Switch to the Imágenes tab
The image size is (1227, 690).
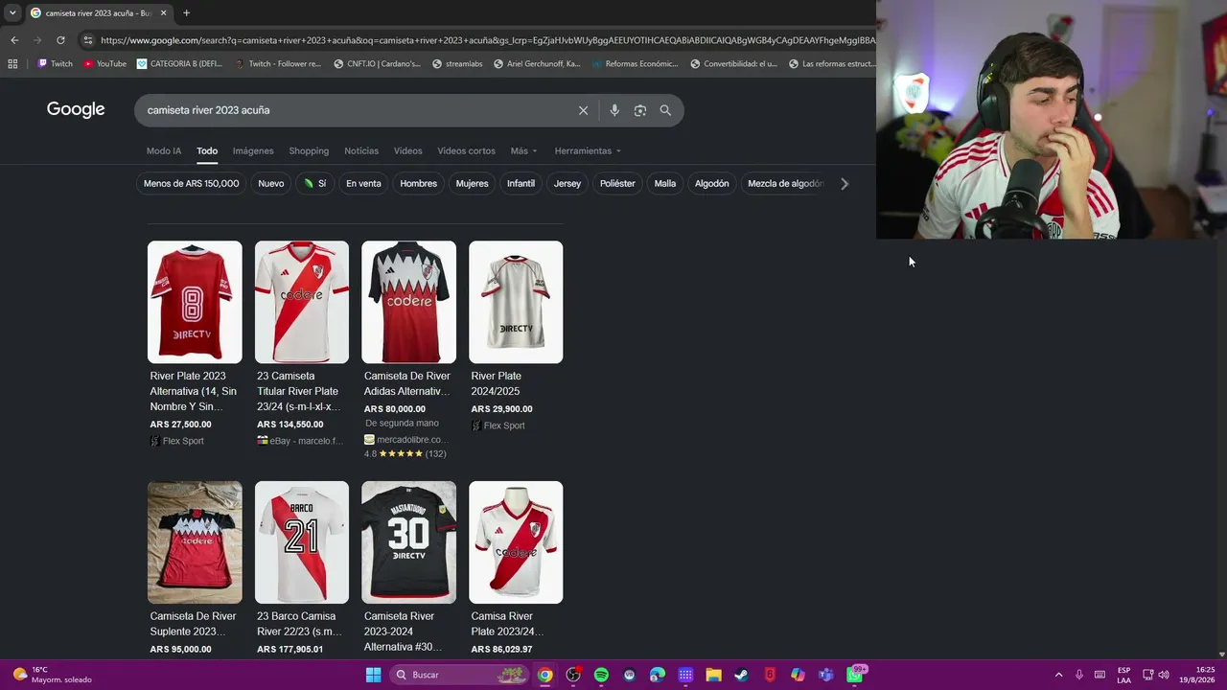point(253,150)
